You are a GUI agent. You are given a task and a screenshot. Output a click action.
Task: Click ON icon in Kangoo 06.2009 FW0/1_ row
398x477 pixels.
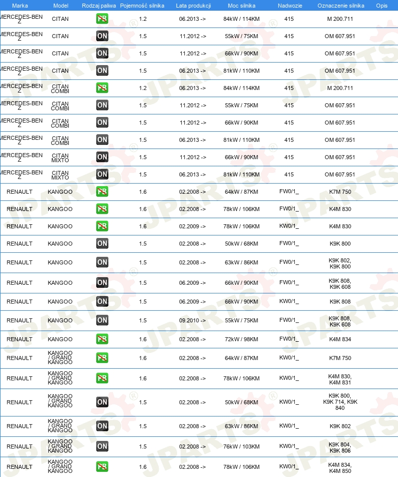(102, 283)
